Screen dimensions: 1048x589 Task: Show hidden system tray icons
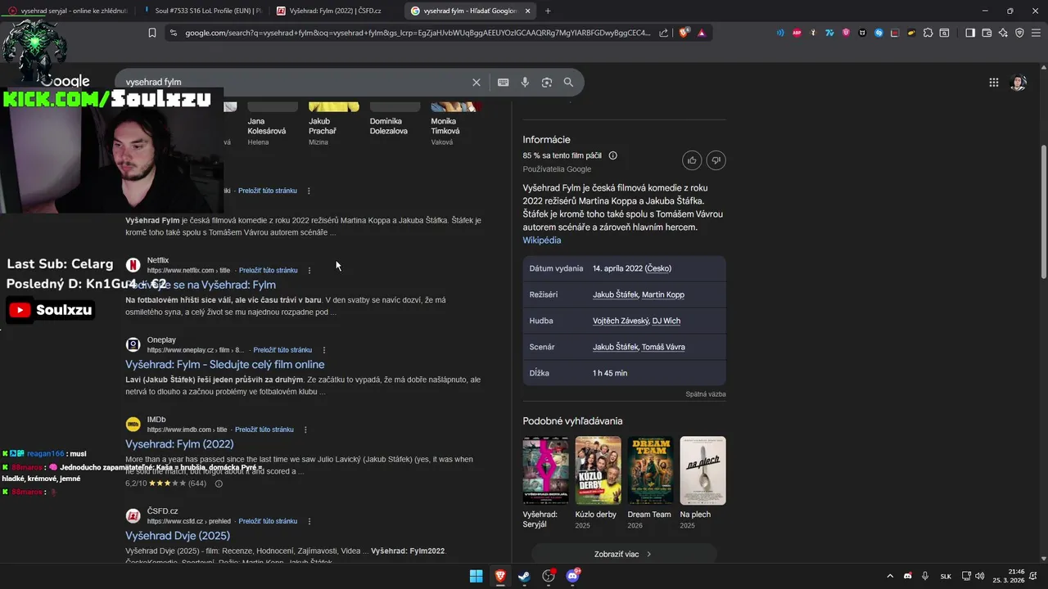point(890,576)
